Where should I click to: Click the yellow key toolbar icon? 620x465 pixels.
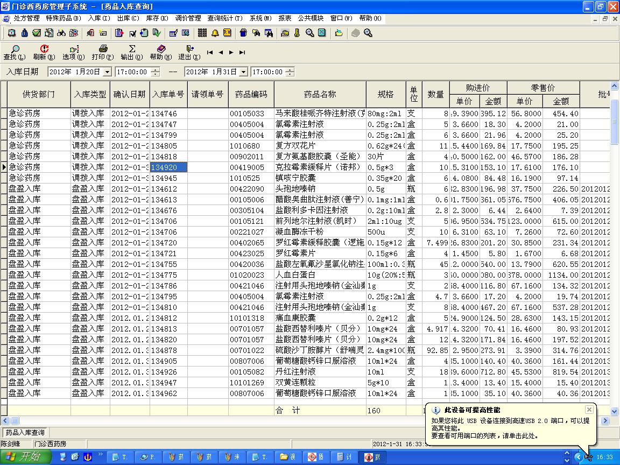(297, 33)
